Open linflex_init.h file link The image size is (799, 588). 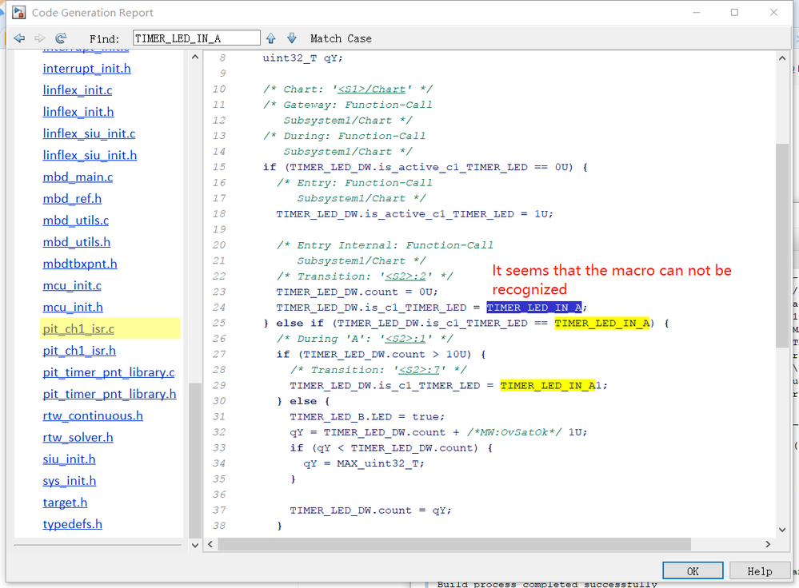pos(78,112)
